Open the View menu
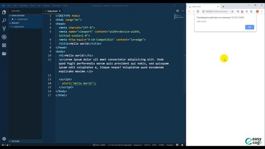265x149 pixels. click(x=33, y=5)
